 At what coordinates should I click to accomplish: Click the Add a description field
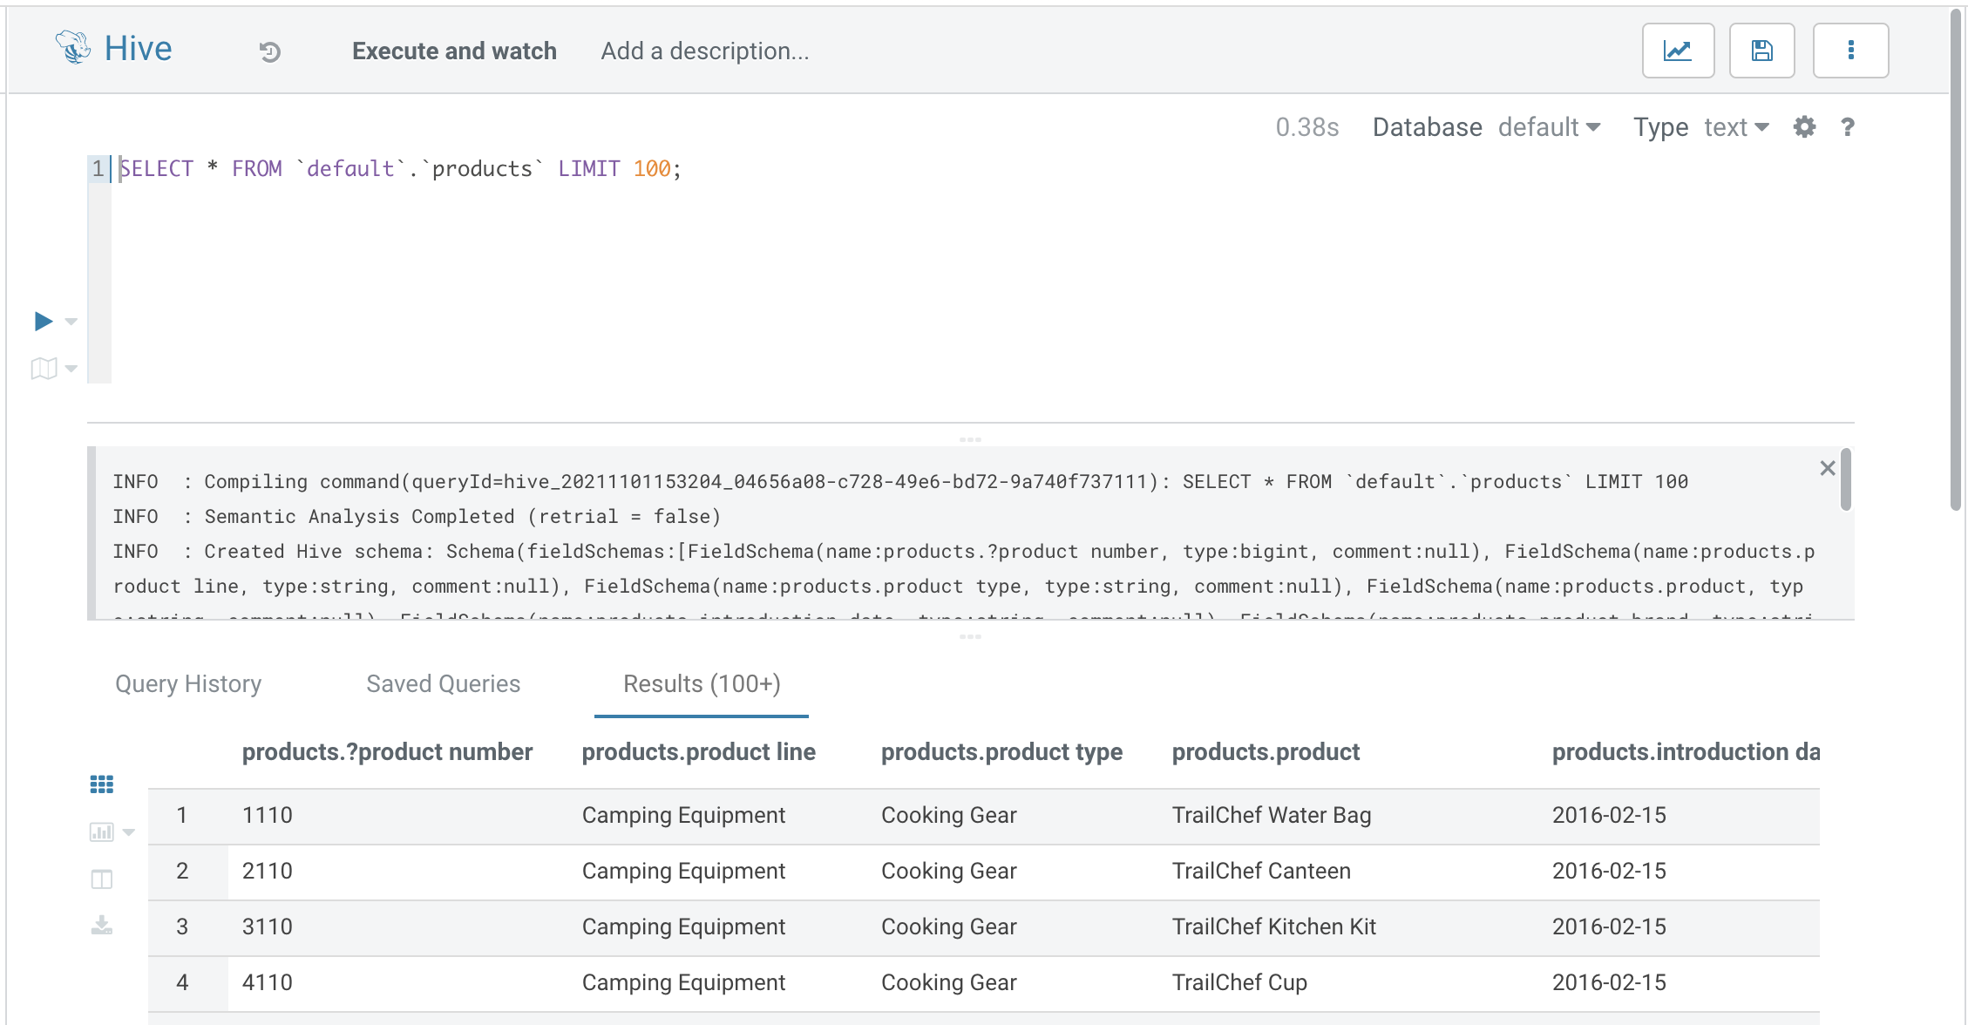click(x=705, y=51)
